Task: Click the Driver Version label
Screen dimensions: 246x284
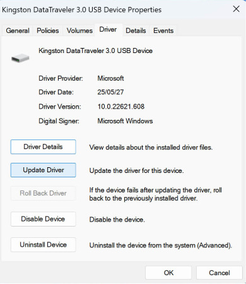Action: pyautogui.click(x=60, y=107)
